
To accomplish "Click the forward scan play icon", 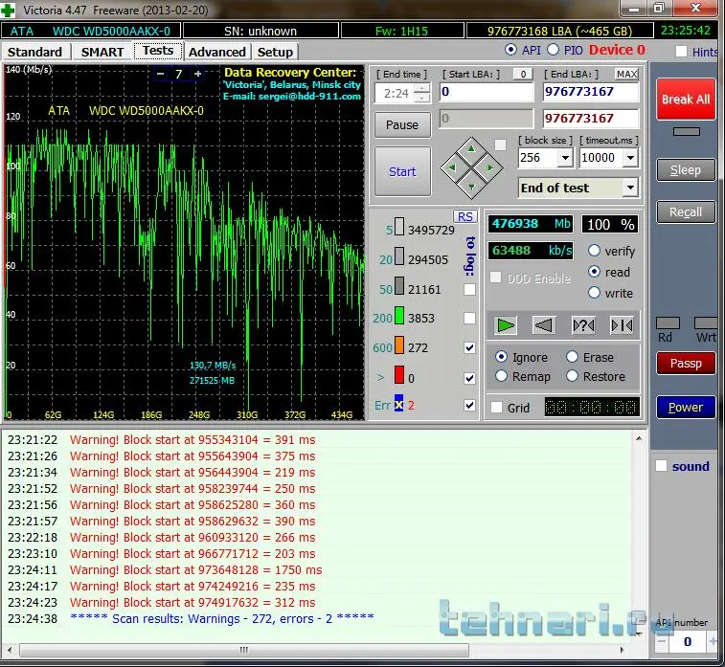I will click(x=506, y=325).
